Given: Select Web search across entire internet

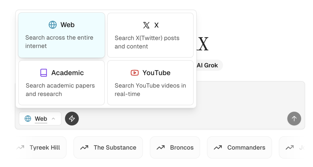Looking at the screenshot, I should 61,35.
